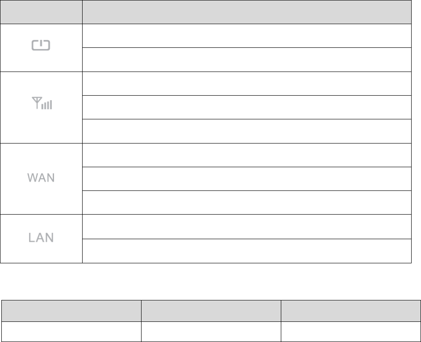The image size is (421, 342).
Task: Click the upper empty row next to LAN
Action: pyautogui.click(x=246, y=226)
